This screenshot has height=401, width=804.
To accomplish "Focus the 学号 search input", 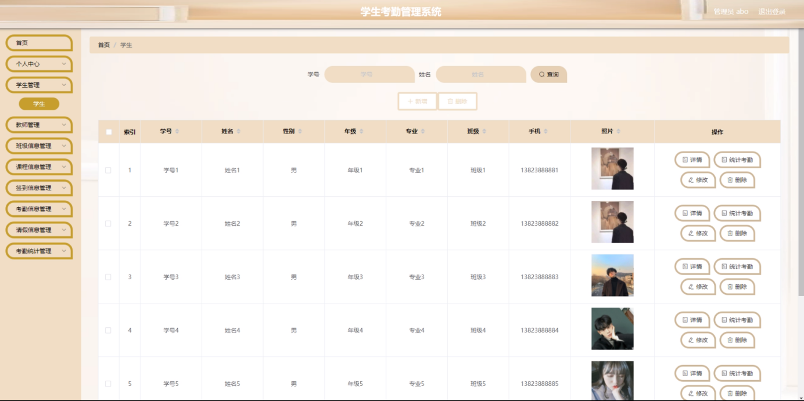I will tap(369, 74).
